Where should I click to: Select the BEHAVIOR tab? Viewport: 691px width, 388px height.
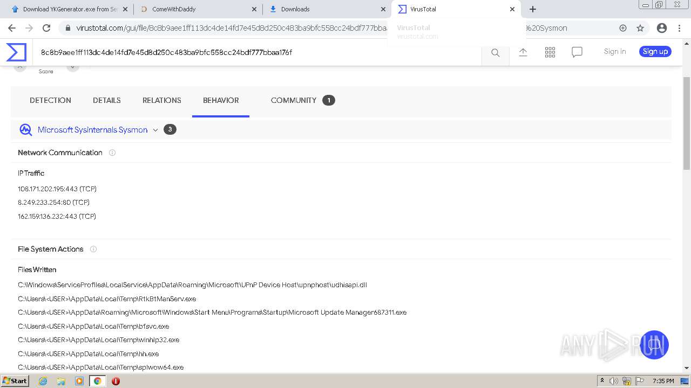pyautogui.click(x=221, y=100)
